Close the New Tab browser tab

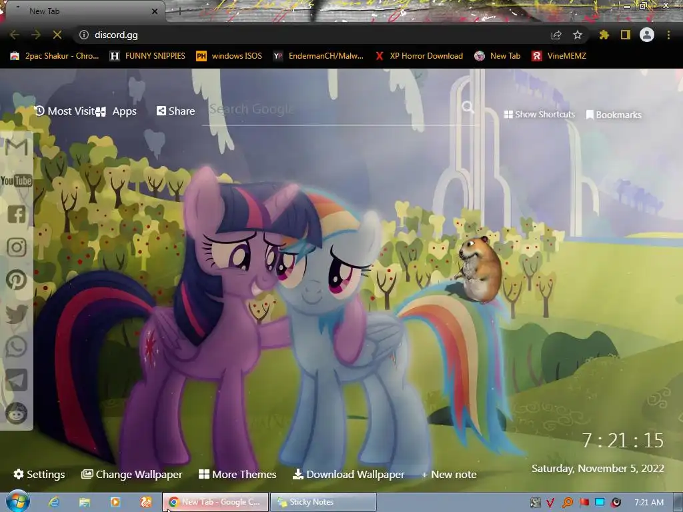click(154, 11)
